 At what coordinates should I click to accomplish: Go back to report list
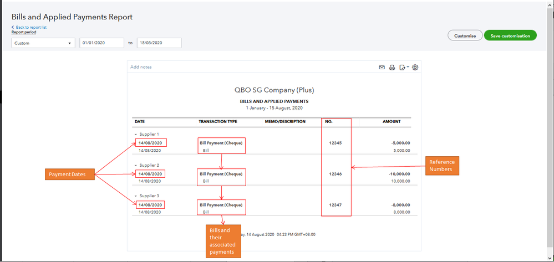[31, 27]
